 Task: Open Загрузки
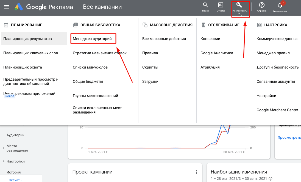(x=150, y=81)
